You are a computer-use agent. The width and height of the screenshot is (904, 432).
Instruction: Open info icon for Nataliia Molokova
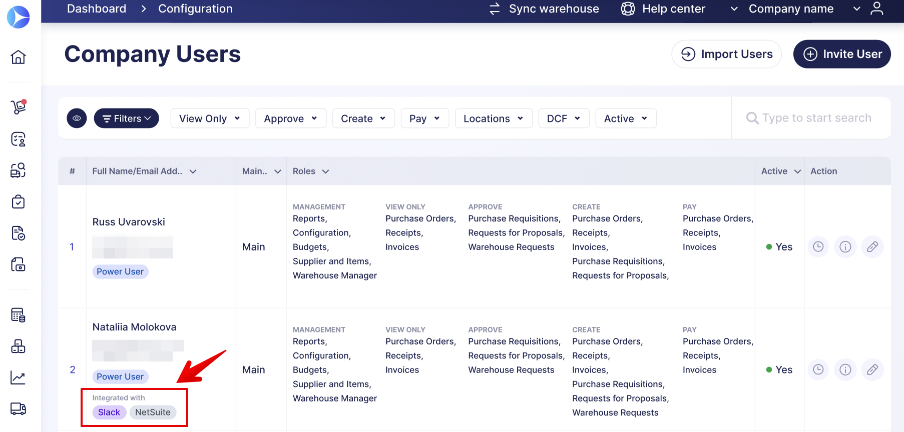click(x=845, y=369)
